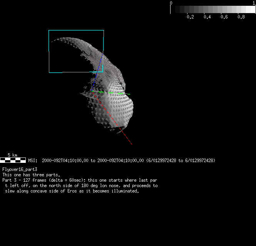Click the 'Flyover16_part3' title text
This screenshot has width=256, height=246.
coord(20,169)
